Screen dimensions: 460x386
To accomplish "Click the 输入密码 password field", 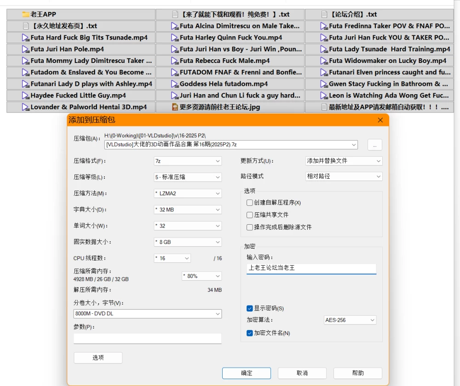I will pos(311,268).
